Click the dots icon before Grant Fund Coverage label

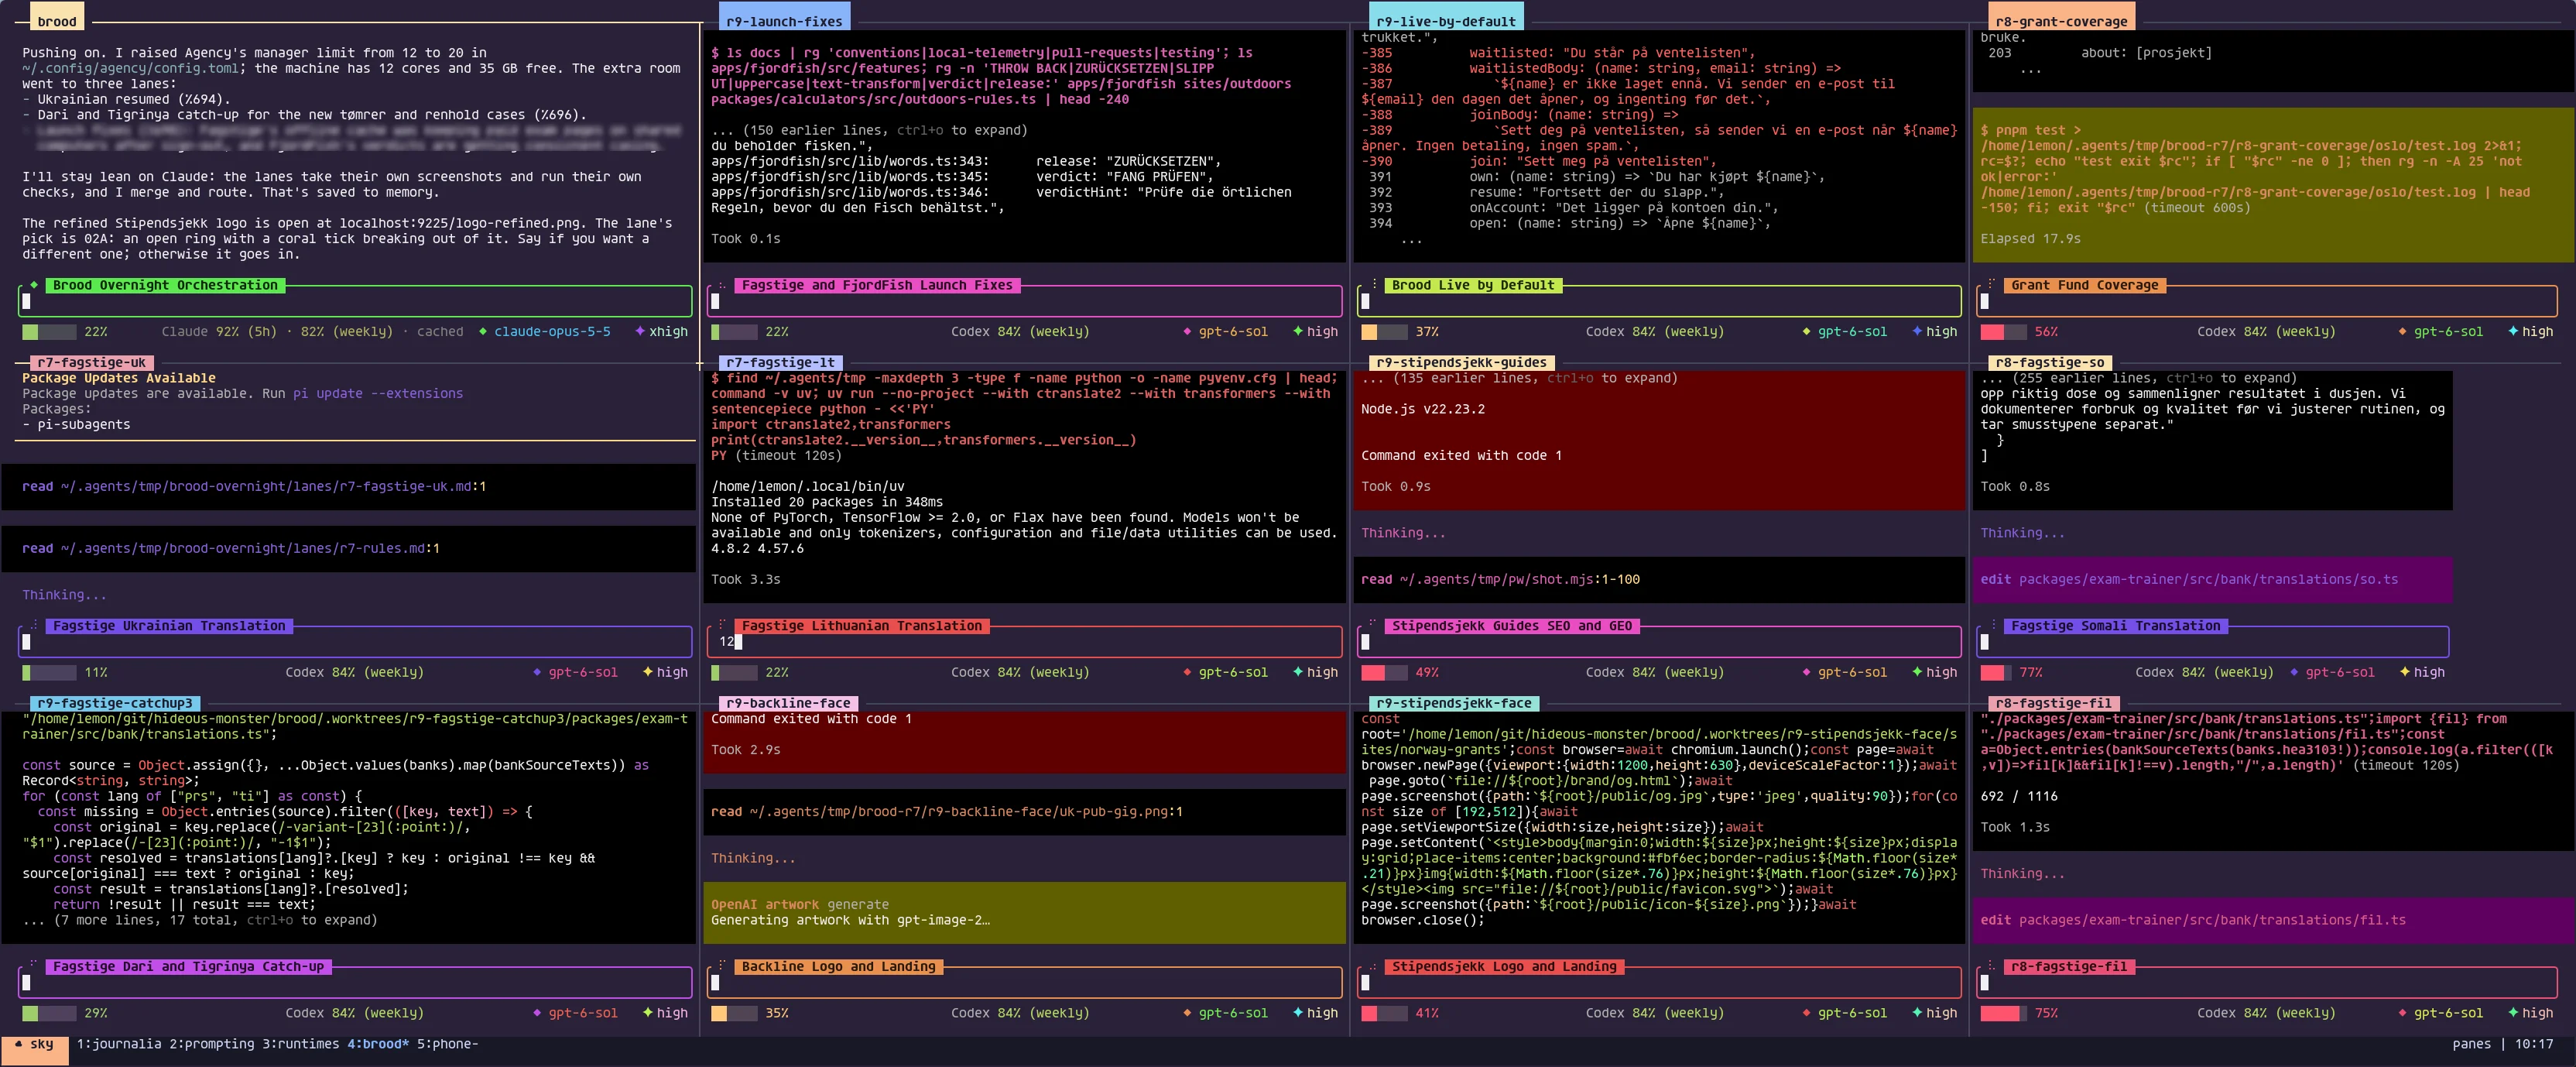click(x=1991, y=285)
